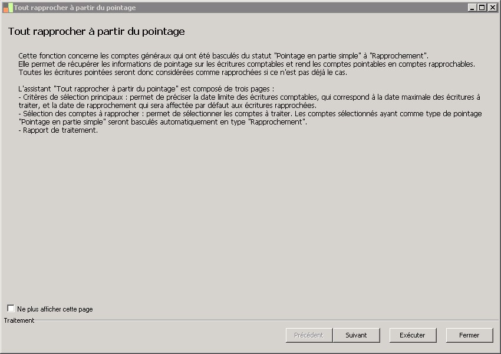Dismiss the wizard with the Fermer button
Viewport: 501px width, 354px height.
(x=469, y=335)
